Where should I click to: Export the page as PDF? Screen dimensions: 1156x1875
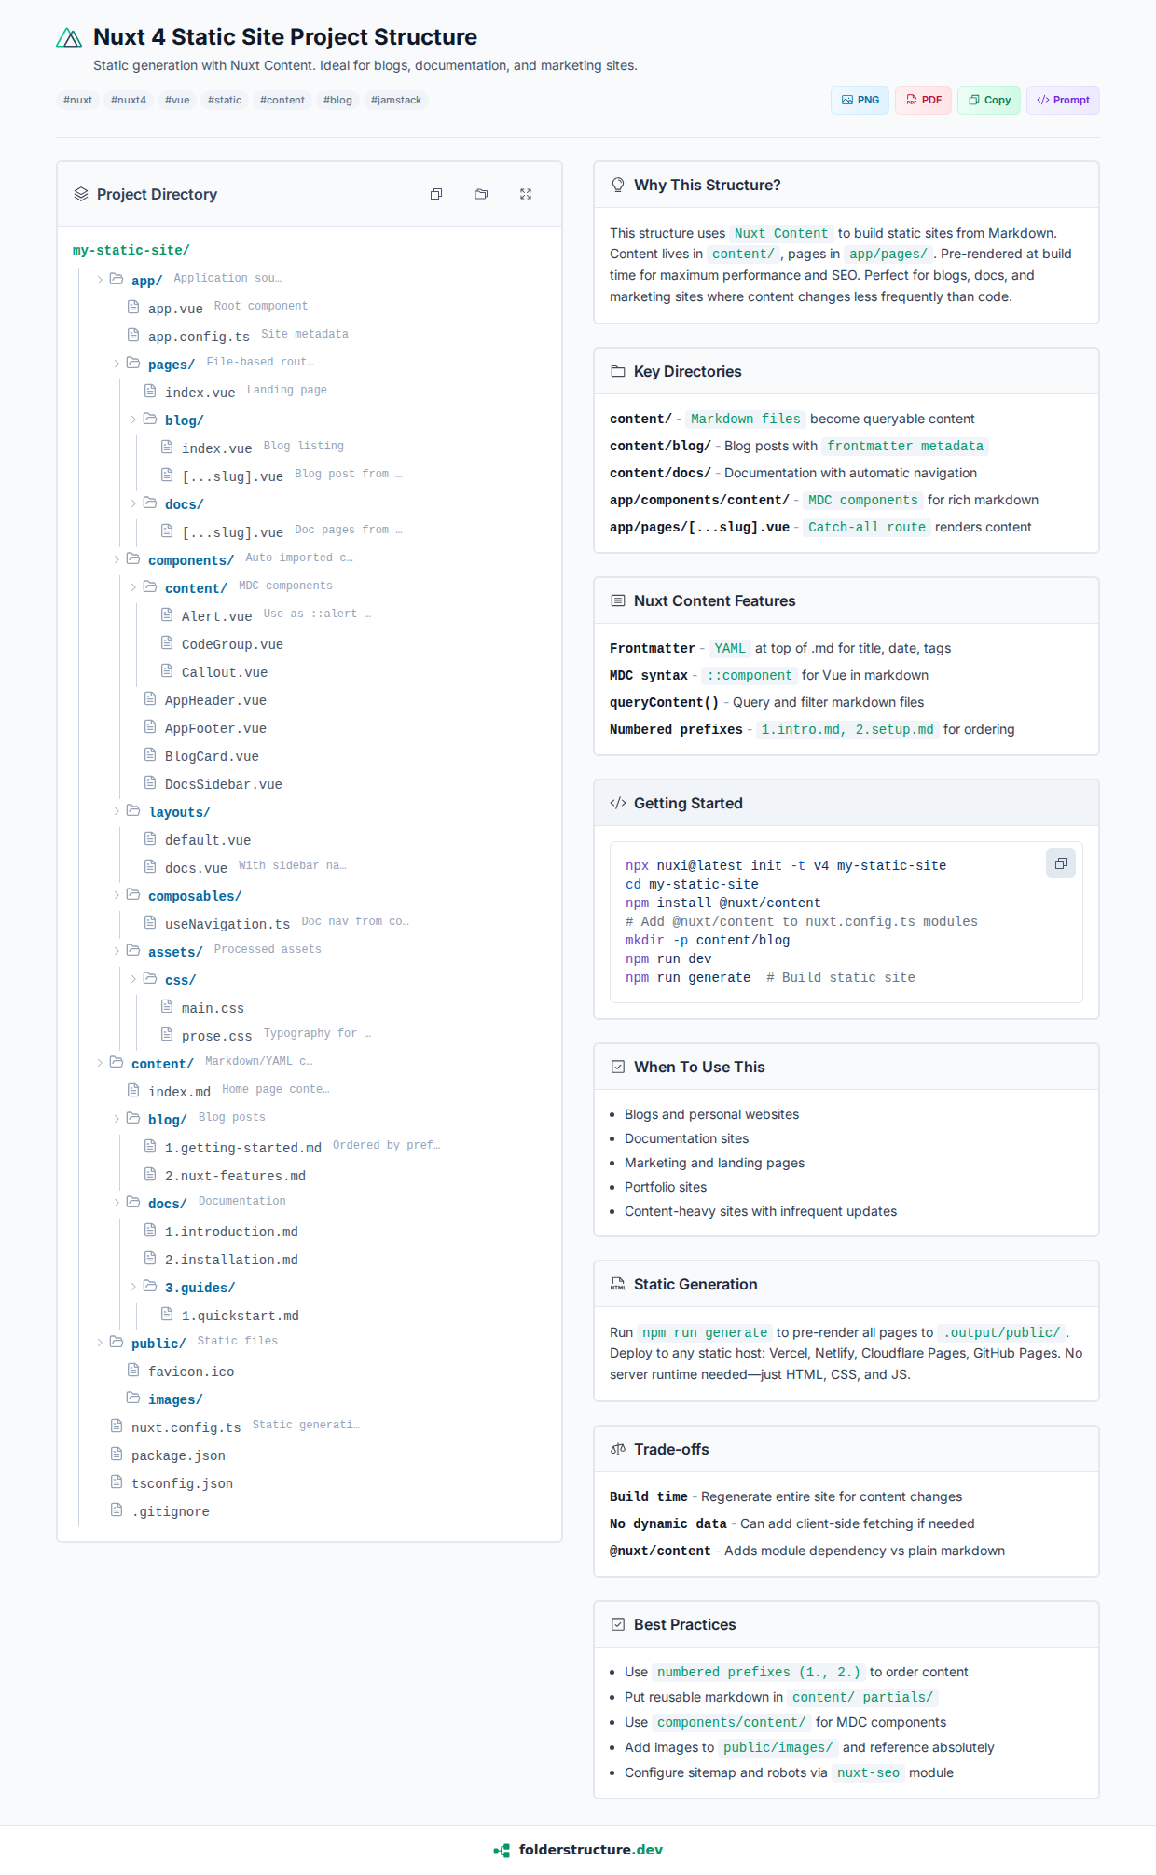(923, 100)
